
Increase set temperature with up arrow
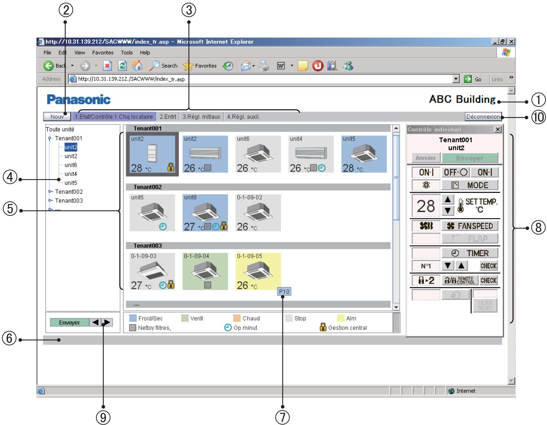448,200
